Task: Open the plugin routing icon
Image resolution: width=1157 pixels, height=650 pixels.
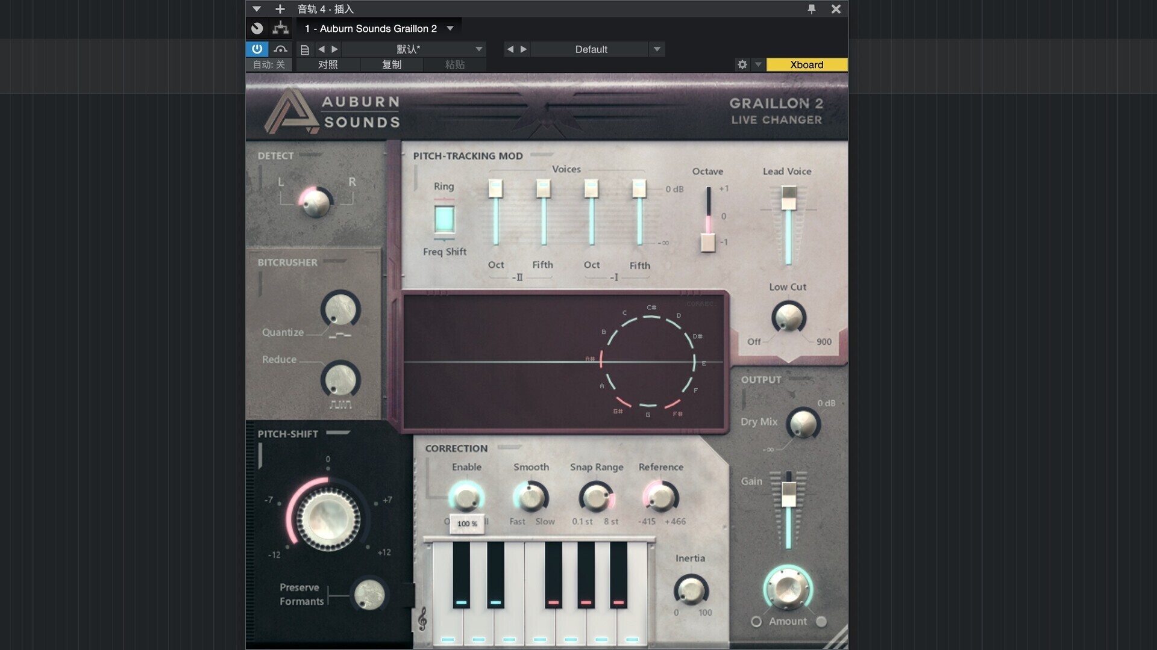Action: 280,28
